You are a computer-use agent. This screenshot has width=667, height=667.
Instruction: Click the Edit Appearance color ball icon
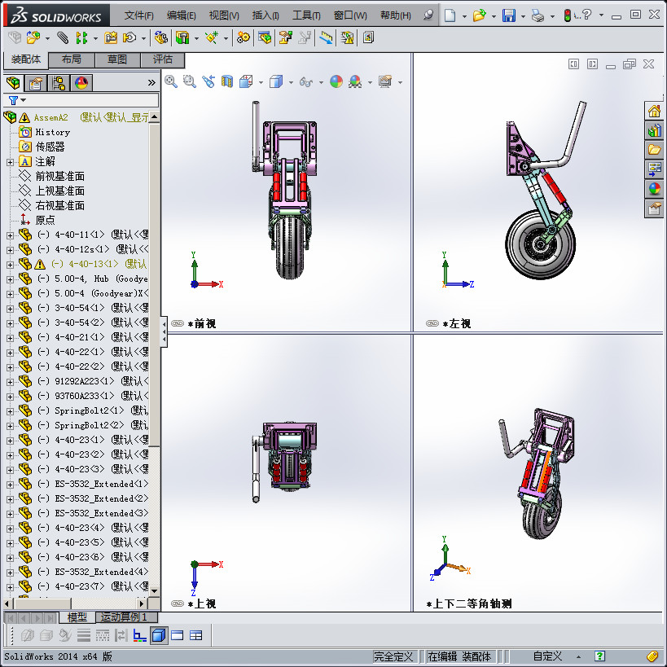coord(336,81)
